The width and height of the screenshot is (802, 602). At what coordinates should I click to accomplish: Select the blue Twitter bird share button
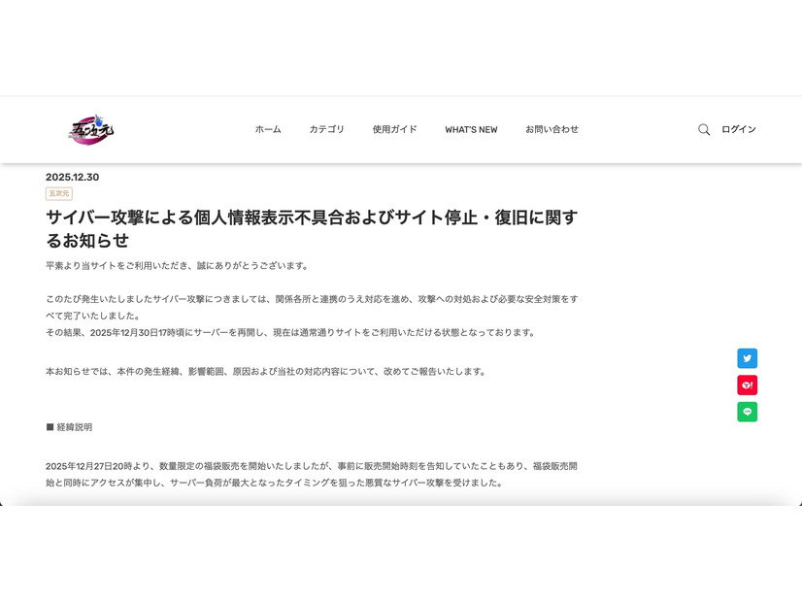coord(747,358)
